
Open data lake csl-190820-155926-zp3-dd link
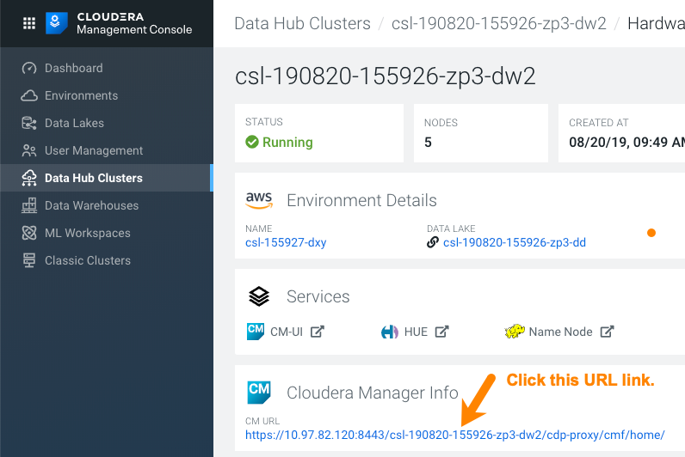tap(515, 242)
